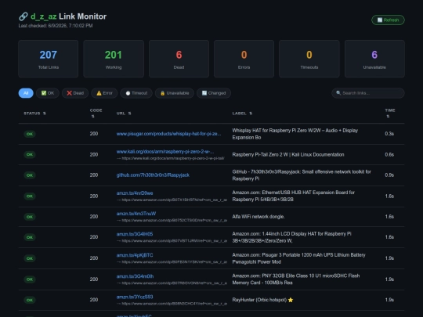Click the 201 Working card
This screenshot has width=423, height=317.
[x=114, y=59]
